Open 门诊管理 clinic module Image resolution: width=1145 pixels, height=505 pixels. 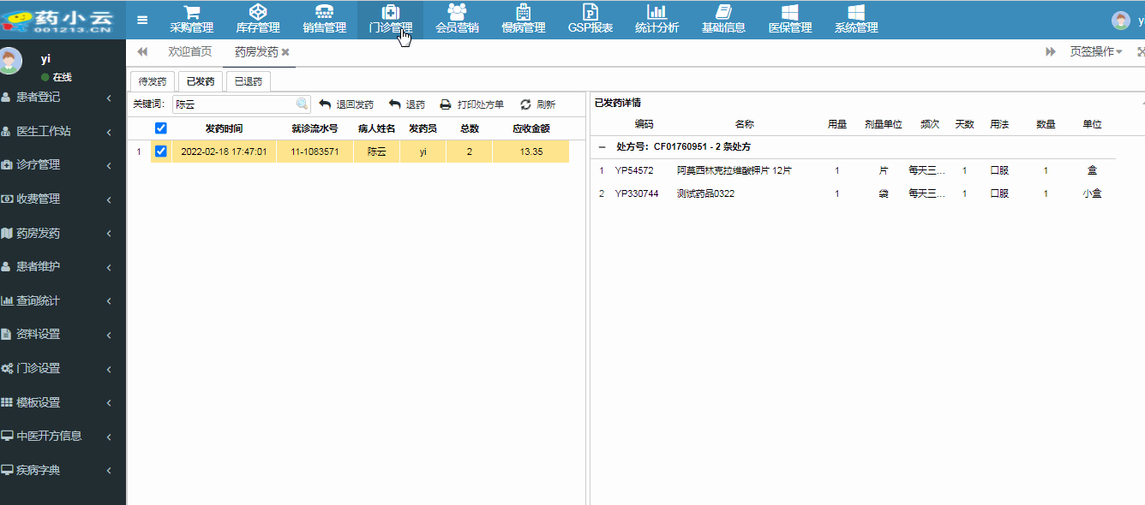[390, 19]
